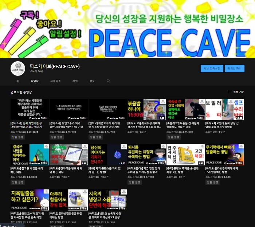Image resolution: width=255 pixels, height=227 pixels.
Task: Click title '[아직도 몰라?] 결과물을 만들어내는 방법'
Action: (x=66, y=215)
